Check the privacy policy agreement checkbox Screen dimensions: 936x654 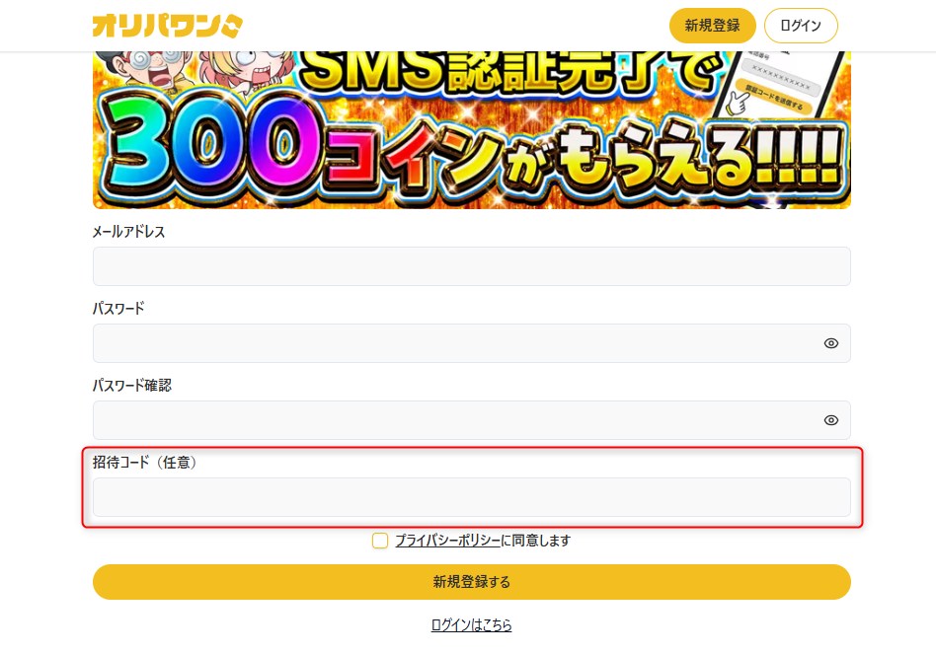(x=380, y=541)
